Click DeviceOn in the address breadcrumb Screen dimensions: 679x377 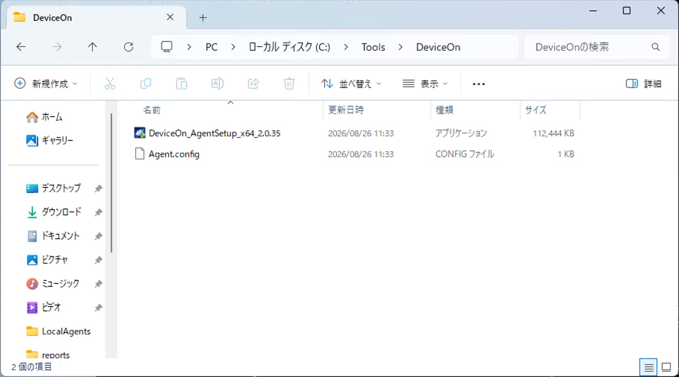438,47
